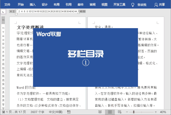Switch to Print Layout view
This screenshot has width=171, height=115.
pyautogui.click(x=110, y=112)
